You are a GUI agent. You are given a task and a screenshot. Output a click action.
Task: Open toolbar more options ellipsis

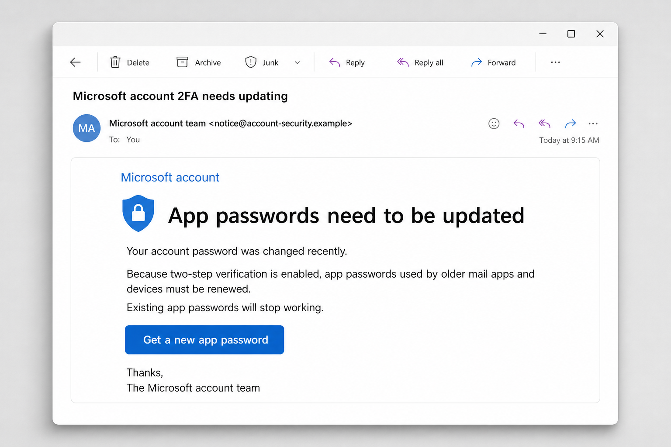pos(555,62)
